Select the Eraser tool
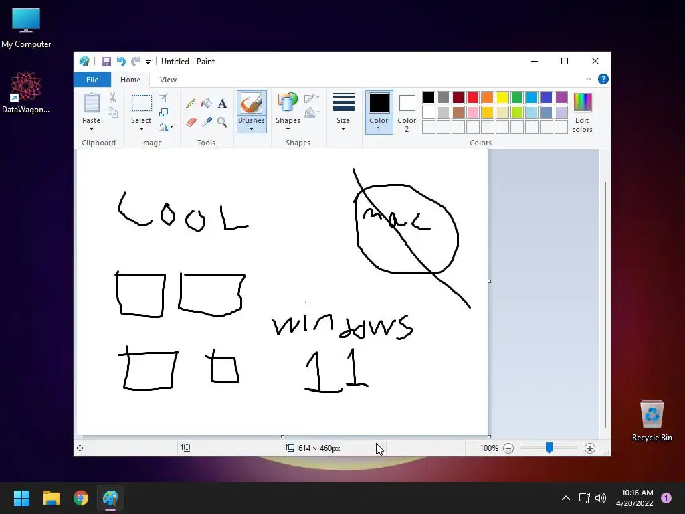Image resolution: width=685 pixels, height=514 pixels. coord(191,122)
